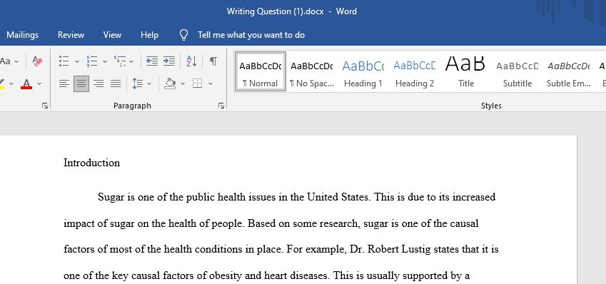Apply the Subtle Emphasis style

568,71
